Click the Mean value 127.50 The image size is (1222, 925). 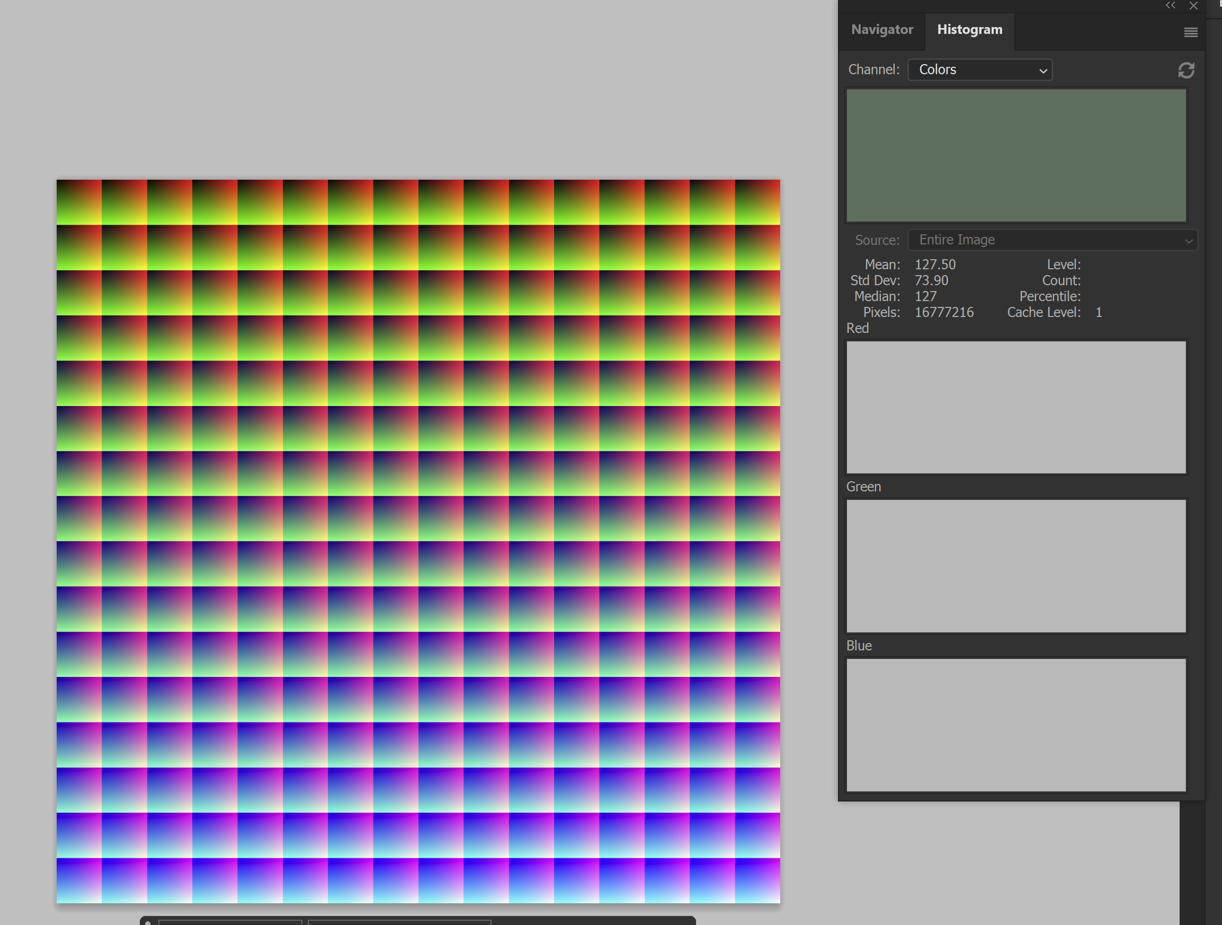(x=935, y=265)
